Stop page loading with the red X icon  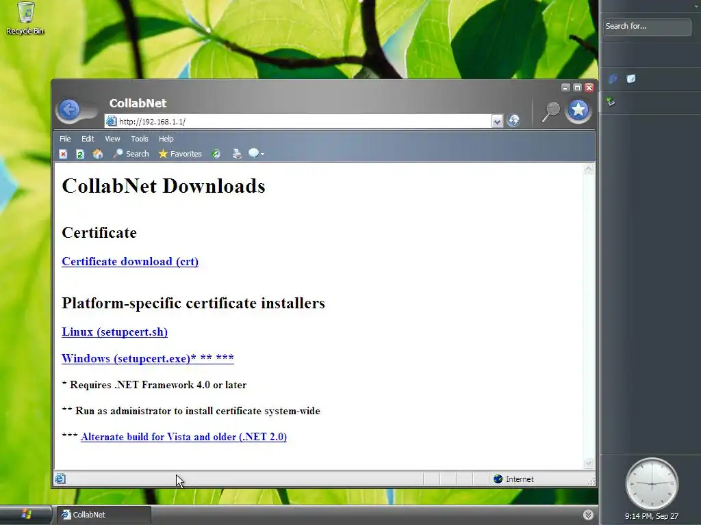pos(63,154)
